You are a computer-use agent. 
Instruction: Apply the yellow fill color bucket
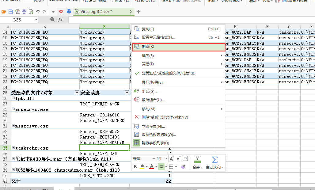coord(142,167)
